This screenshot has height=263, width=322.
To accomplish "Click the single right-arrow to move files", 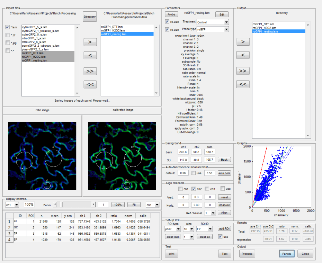I will (x=89, y=42).
